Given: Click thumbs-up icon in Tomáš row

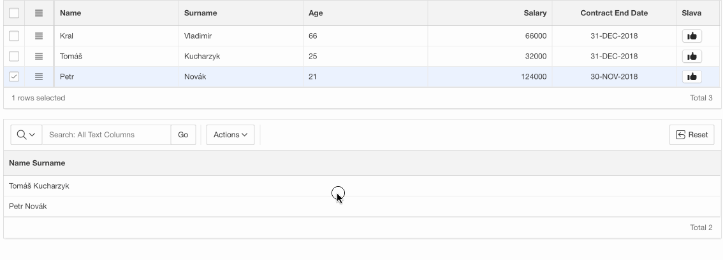Looking at the screenshot, I should click(x=692, y=57).
